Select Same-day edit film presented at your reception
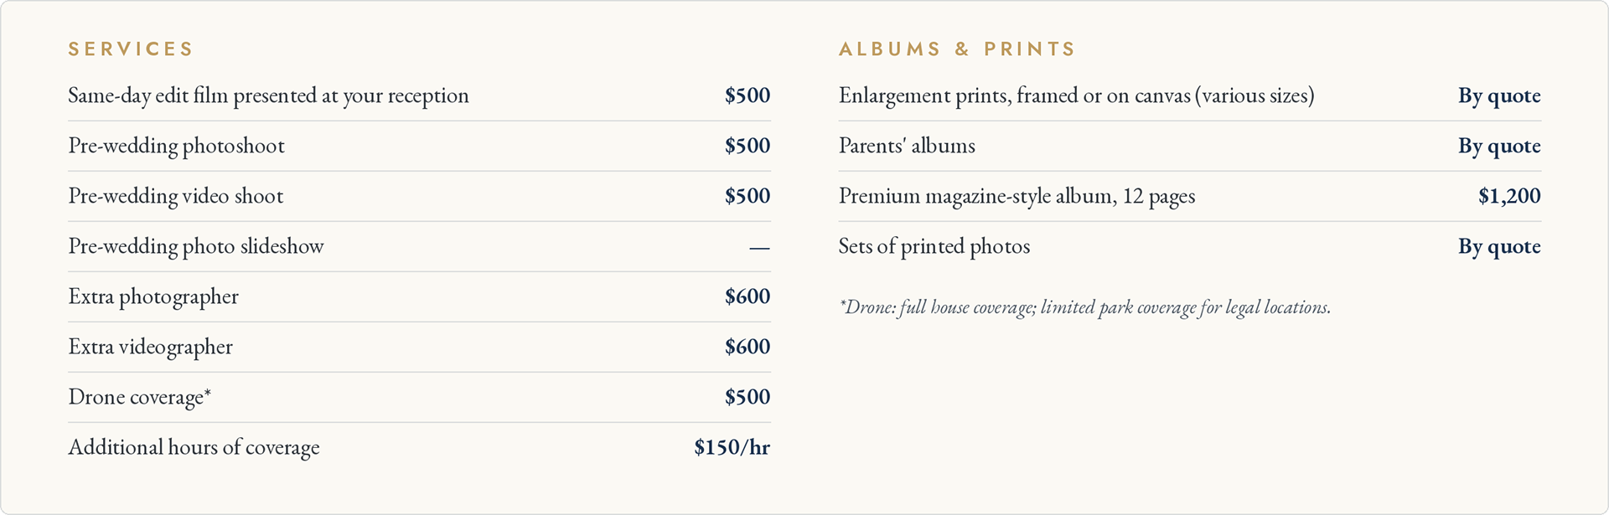The height and width of the screenshot is (515, 1609). point(268,96)
